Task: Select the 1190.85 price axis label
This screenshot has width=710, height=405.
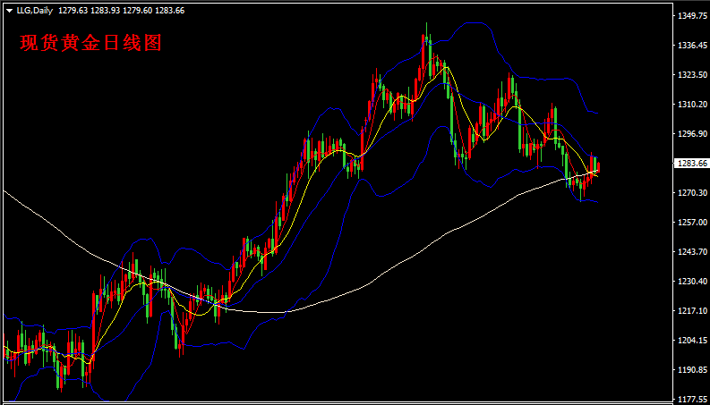Action: [x=692, y=370]
